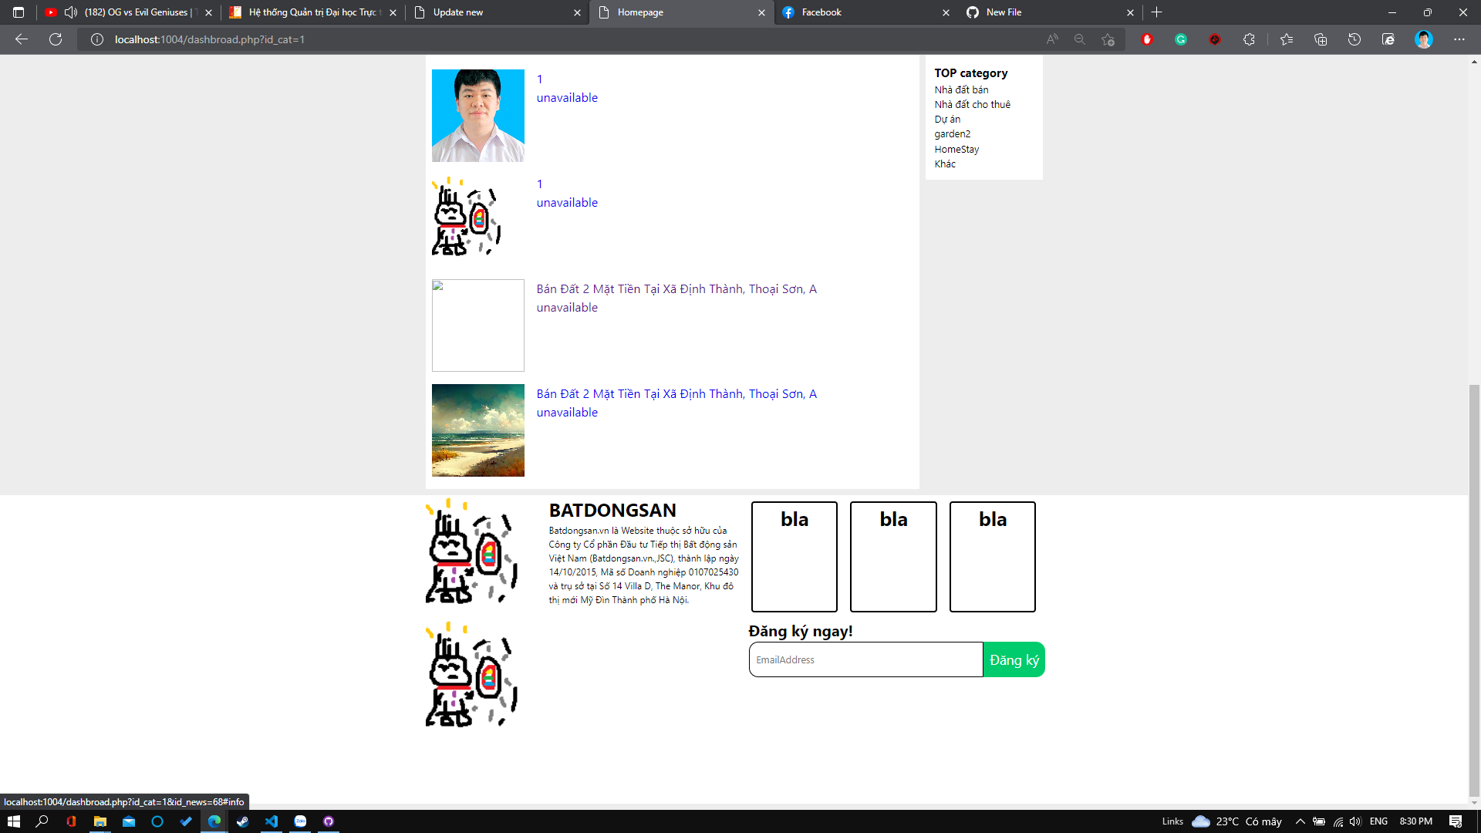Launch Visual Studio Code from the taskbar

pos(272,821)
